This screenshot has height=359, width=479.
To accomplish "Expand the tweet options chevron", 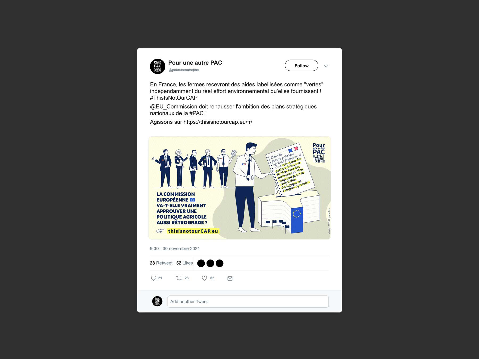I will (326, 66).
